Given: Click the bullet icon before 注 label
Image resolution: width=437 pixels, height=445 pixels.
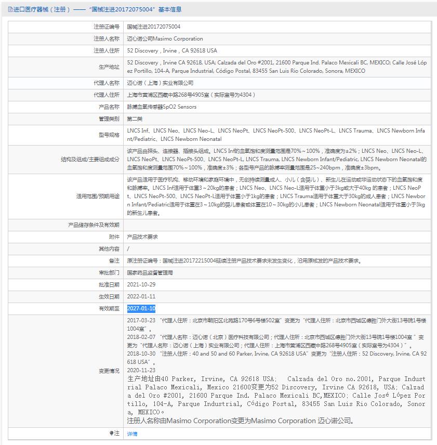Looking at the screenshot, I should tap(111, 433).
